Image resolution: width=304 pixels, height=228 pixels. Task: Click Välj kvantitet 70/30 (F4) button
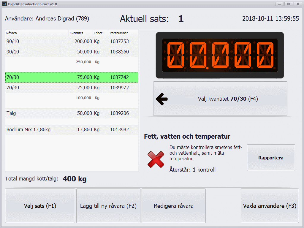click(x=220, y=99)
